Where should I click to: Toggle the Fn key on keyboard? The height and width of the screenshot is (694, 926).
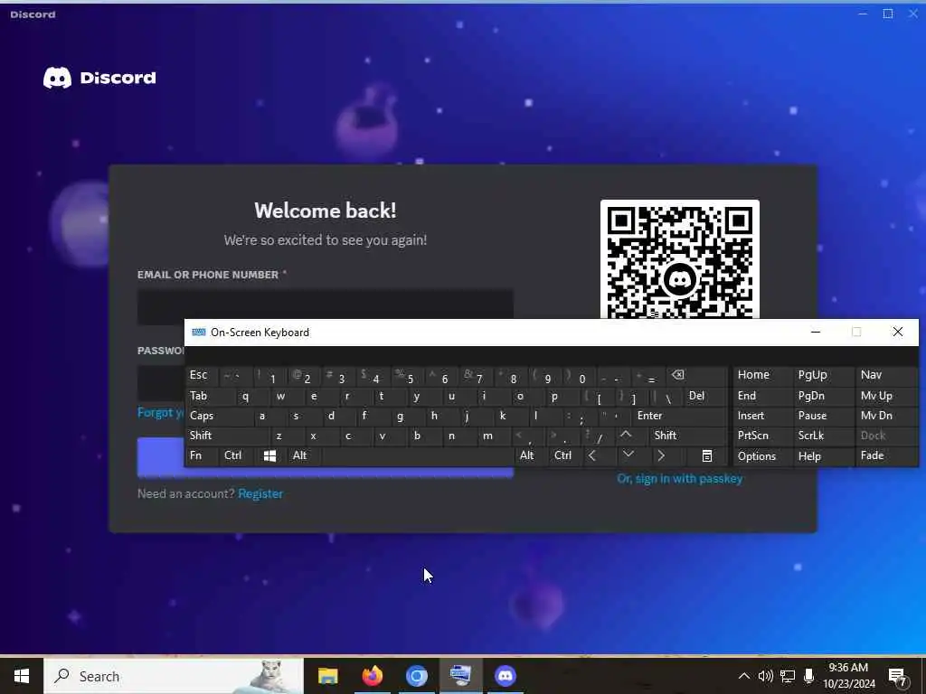[202, 455]
